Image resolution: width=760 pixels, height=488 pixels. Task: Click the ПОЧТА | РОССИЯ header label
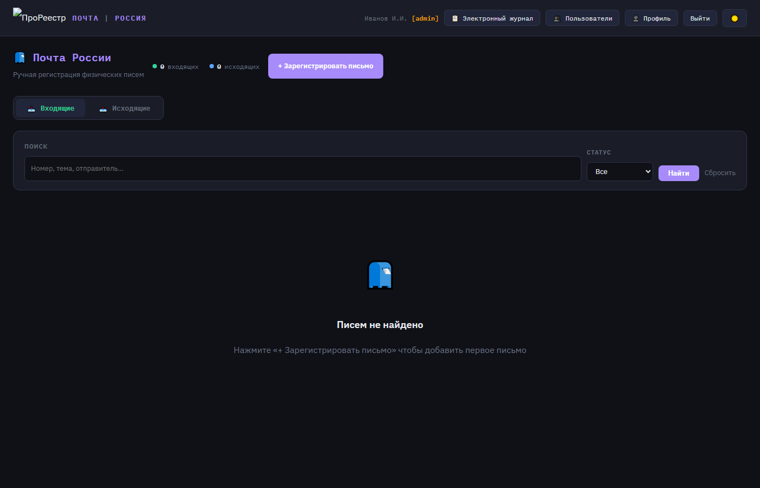point(109,18)
